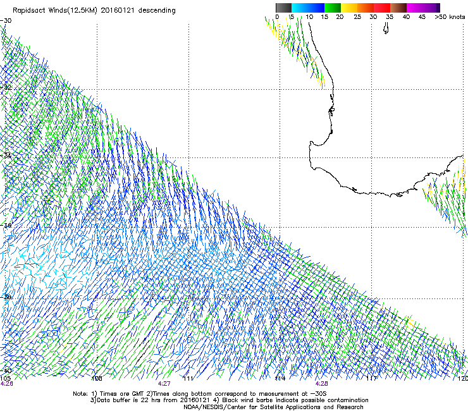Image resolution: width=468 pixels, height=411 pixels.
Task: Click the '40' legend scale label
Action: (x=406, y=17)
